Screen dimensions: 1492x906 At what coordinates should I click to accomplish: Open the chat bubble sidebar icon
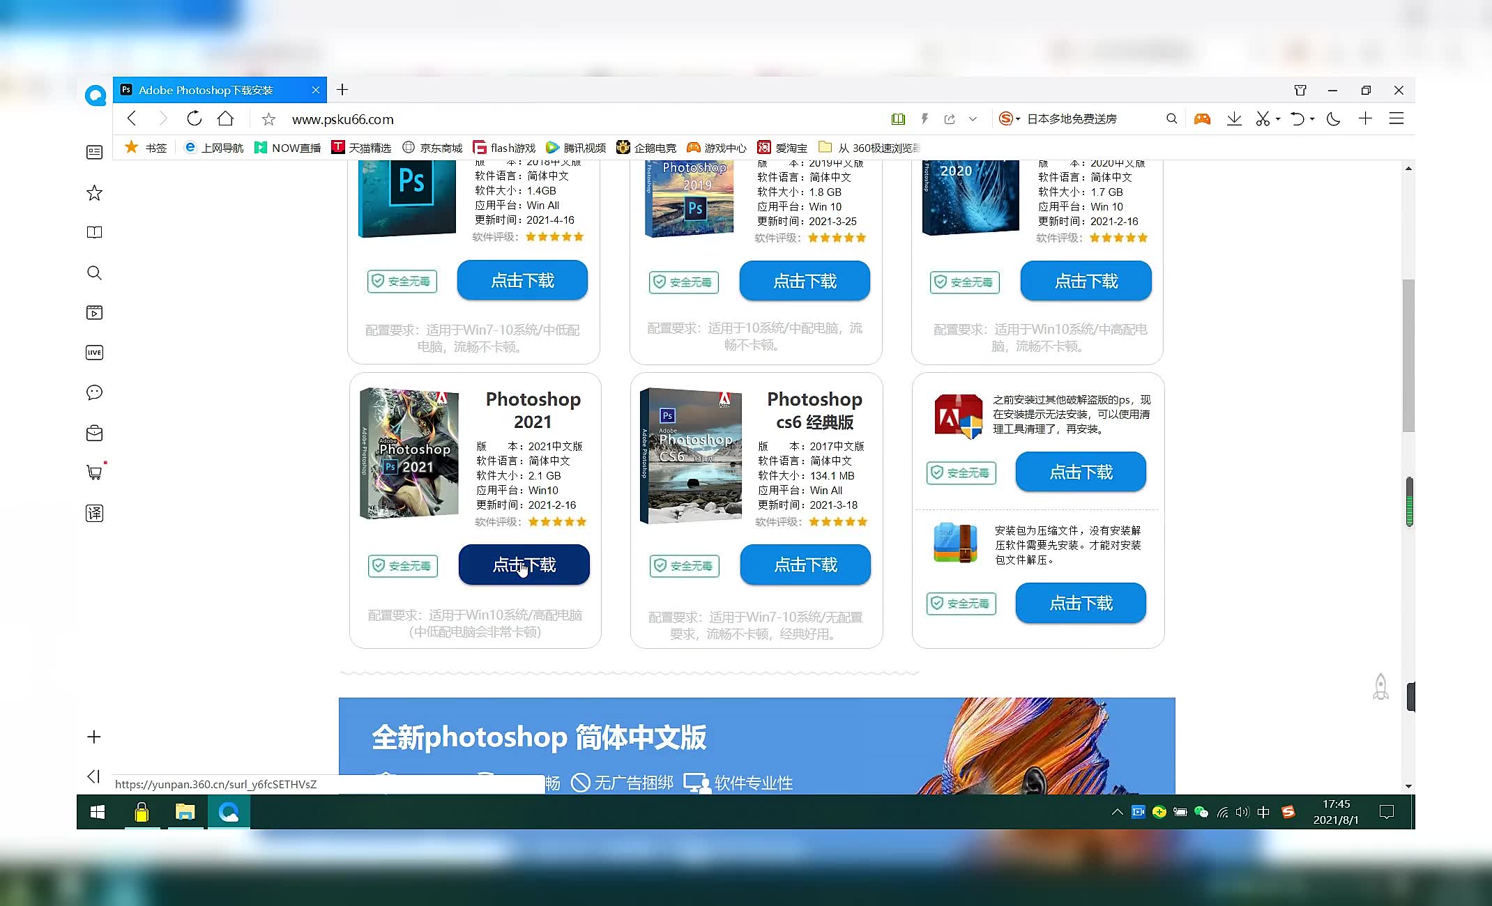(94, 392)
